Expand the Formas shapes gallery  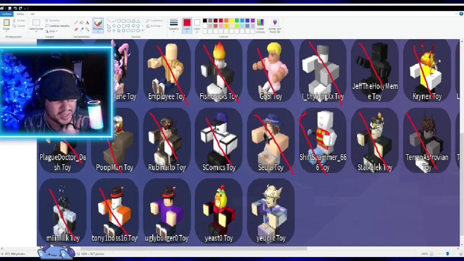pyautogui.click(x=142, y=30)
